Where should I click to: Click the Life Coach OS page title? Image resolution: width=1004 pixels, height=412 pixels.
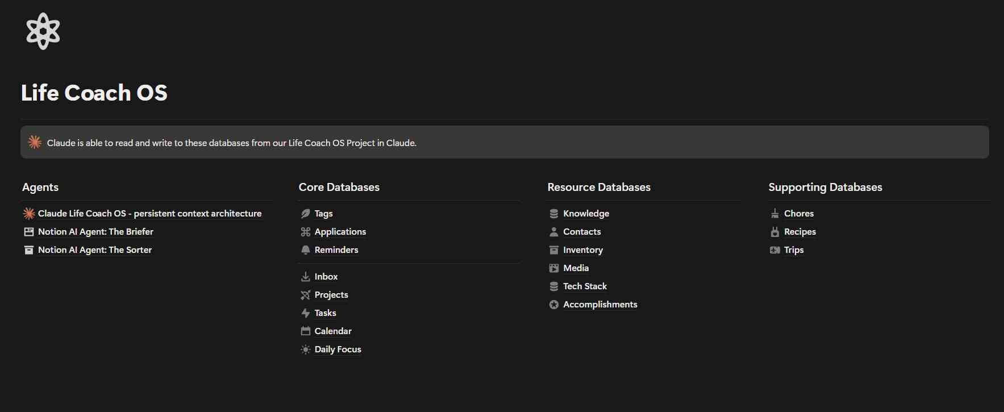point(94,93)
